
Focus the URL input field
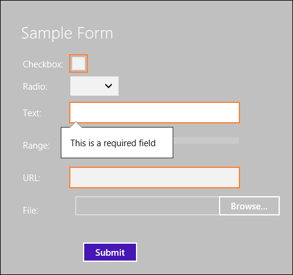click(155, 178)
